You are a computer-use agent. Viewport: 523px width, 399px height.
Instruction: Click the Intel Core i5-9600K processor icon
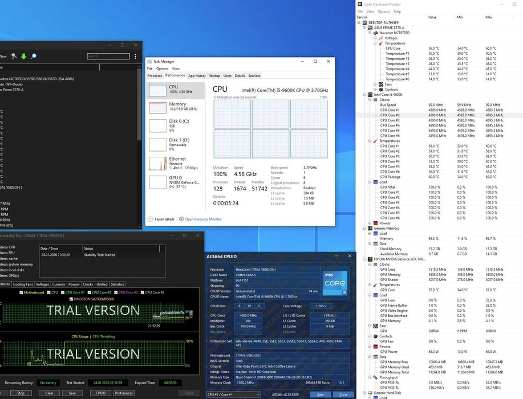[370, 95]
